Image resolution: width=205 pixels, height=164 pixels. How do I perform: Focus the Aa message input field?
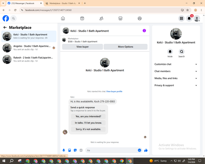112,150
